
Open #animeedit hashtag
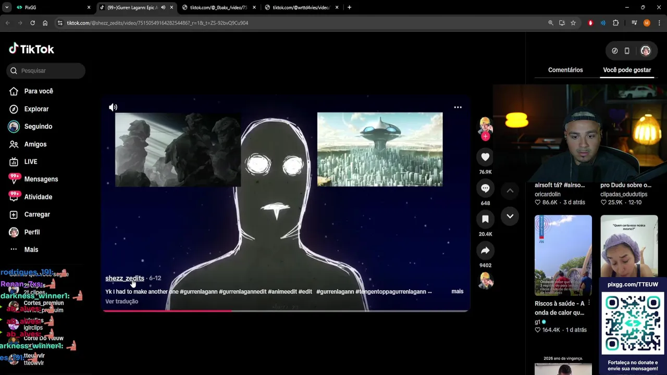tap(282, 292)
